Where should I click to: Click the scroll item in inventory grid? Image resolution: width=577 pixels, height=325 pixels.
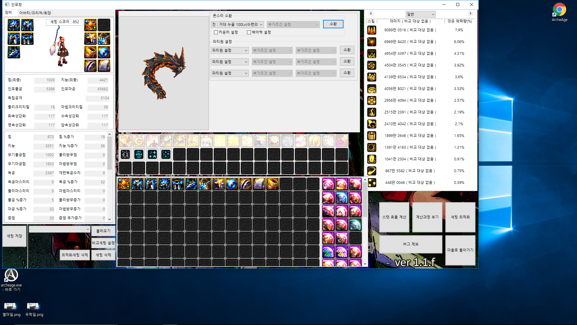(x=259, y=184)
